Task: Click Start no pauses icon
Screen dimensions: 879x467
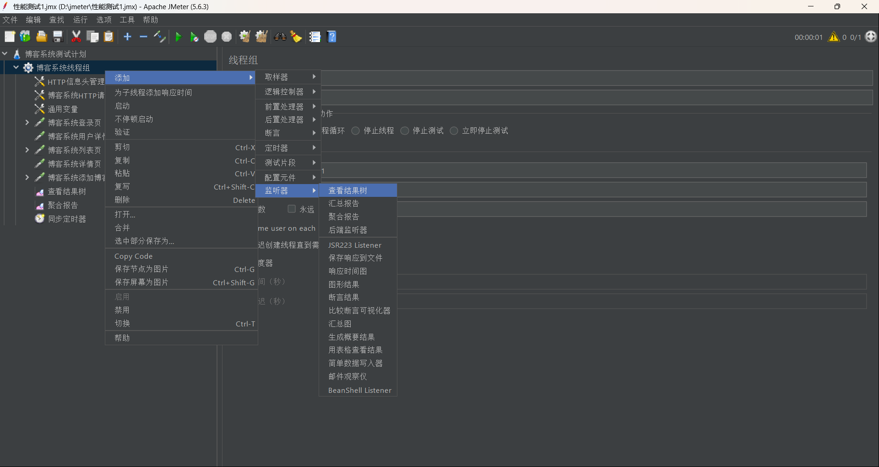Action: click(194, 37)
